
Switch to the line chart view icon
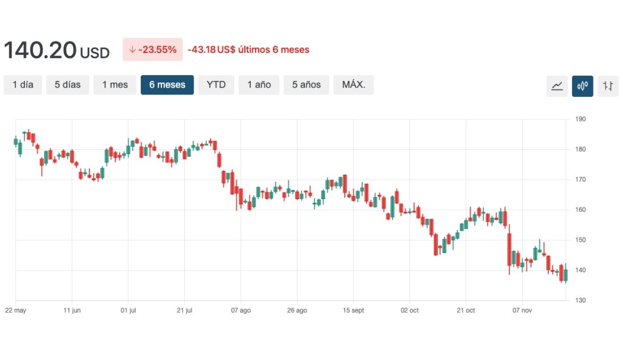click(557, 86)
